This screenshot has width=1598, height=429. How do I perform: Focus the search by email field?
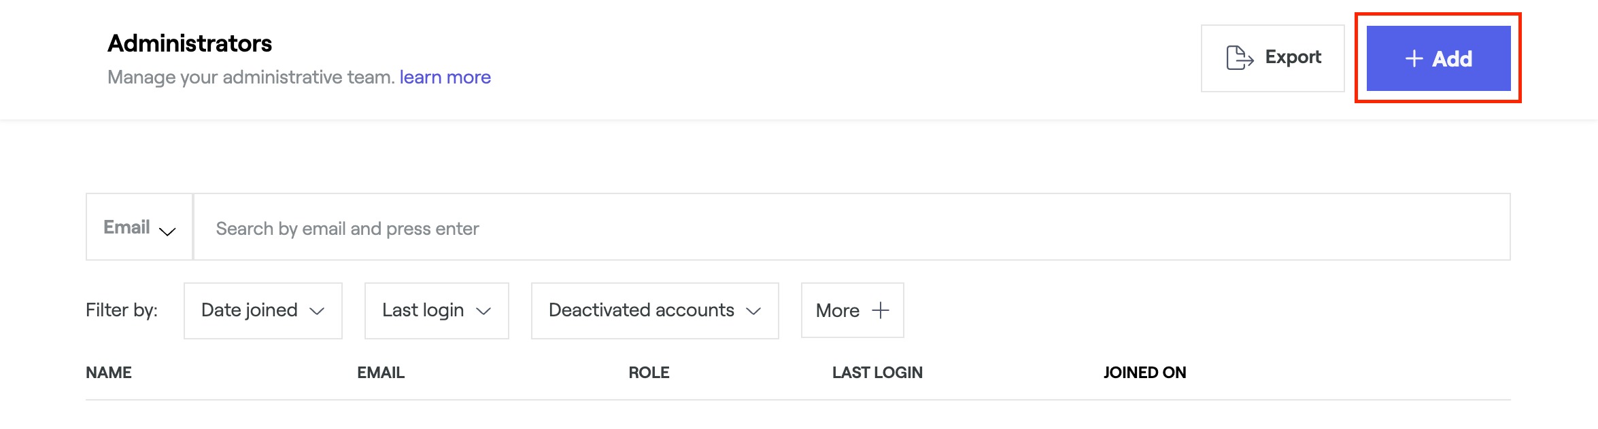[850, 228]
